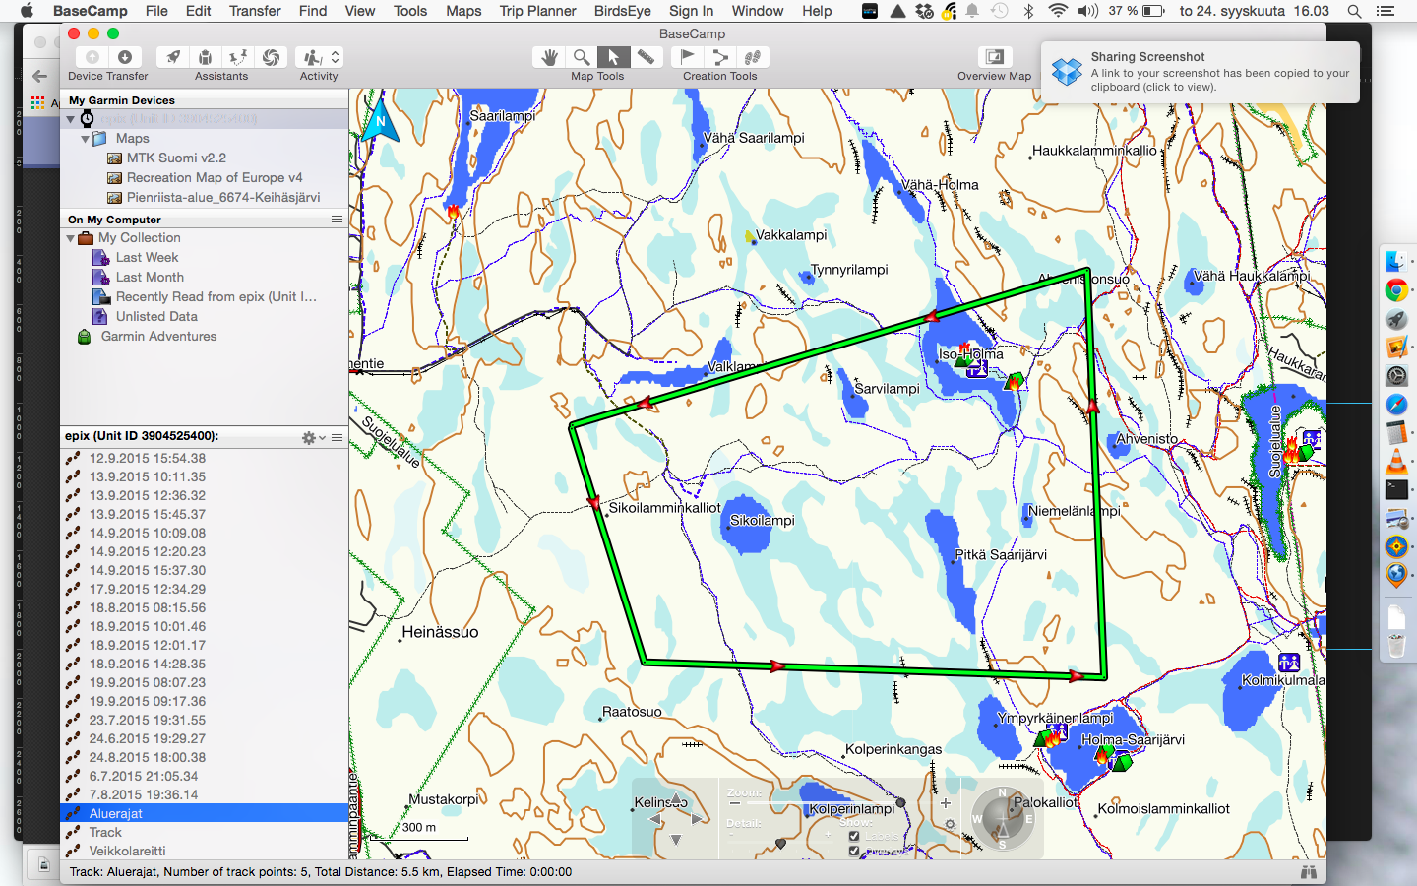The image size is (1417, 886).
Task: Click the compass rose control
Action: [x=1002, y=819]
